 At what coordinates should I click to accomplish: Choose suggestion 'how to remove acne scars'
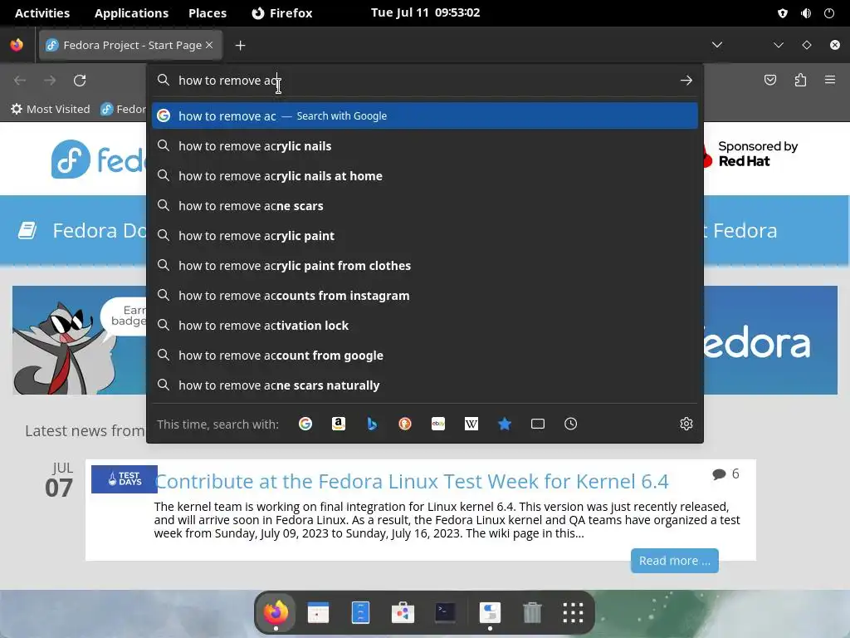pyautogui.click(x=424, y=206)
